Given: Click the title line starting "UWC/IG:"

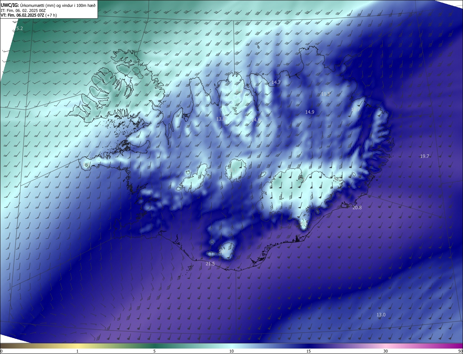Looking at the screenshot, I should point(48,5).
